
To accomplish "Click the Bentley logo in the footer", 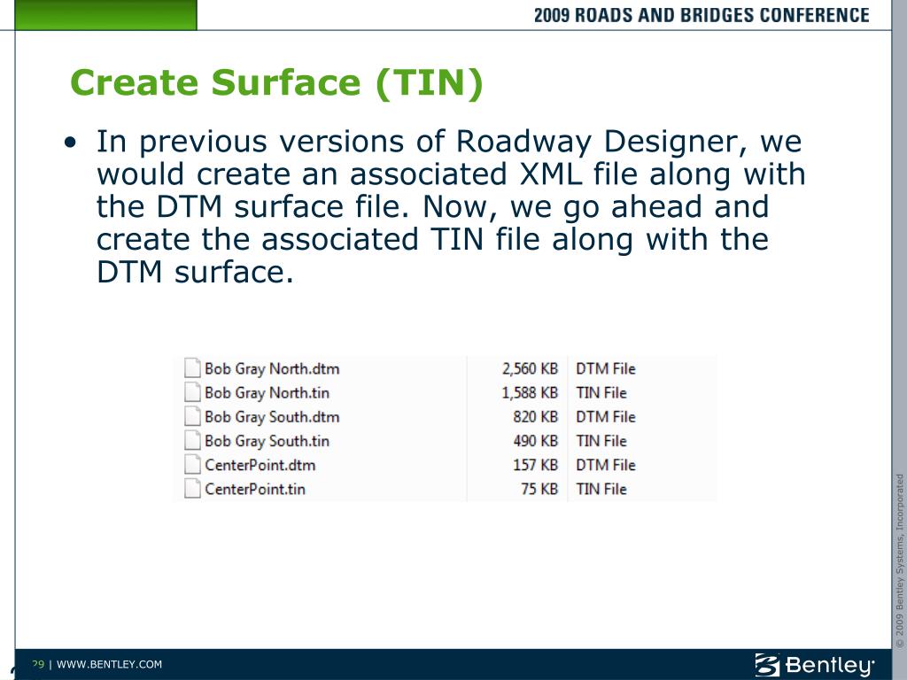I will click(x=815, y=665).
